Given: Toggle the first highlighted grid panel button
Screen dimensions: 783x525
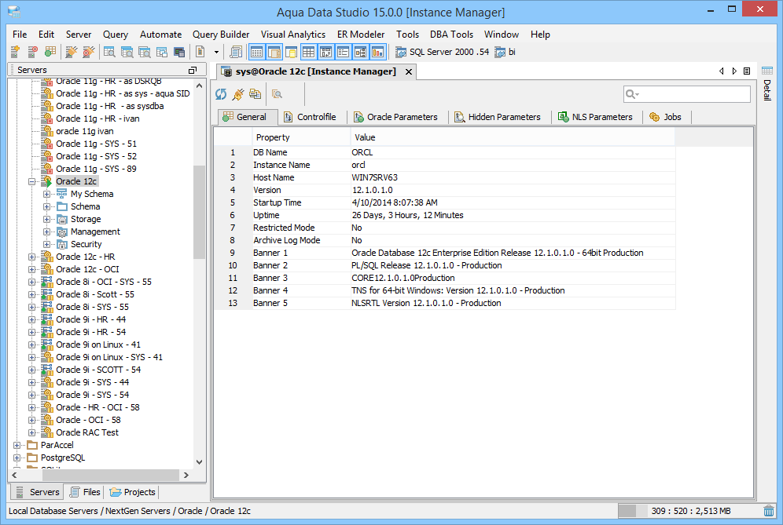Looking at the screenshot, I should (256, 52).
